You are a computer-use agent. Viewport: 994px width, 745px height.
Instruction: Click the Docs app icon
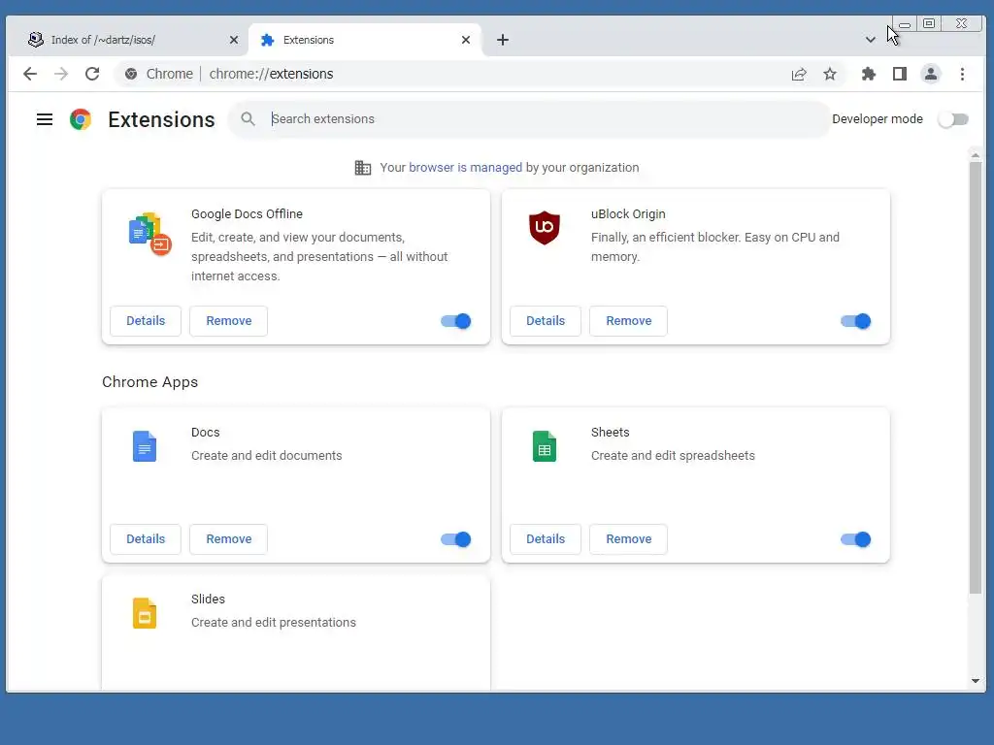pos(145,446)
